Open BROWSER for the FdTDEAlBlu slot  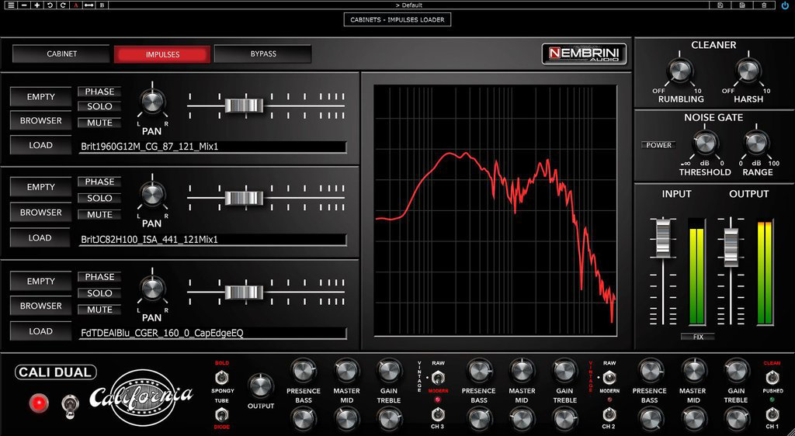coord(40,306)
